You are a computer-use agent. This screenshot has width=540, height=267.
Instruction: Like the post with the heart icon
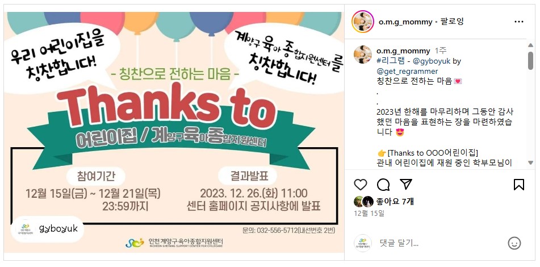coord(360,185)
